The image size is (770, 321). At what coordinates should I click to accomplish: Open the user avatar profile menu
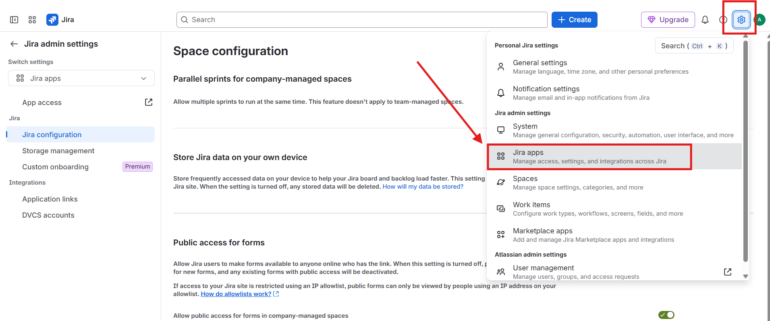coord(760,20)
